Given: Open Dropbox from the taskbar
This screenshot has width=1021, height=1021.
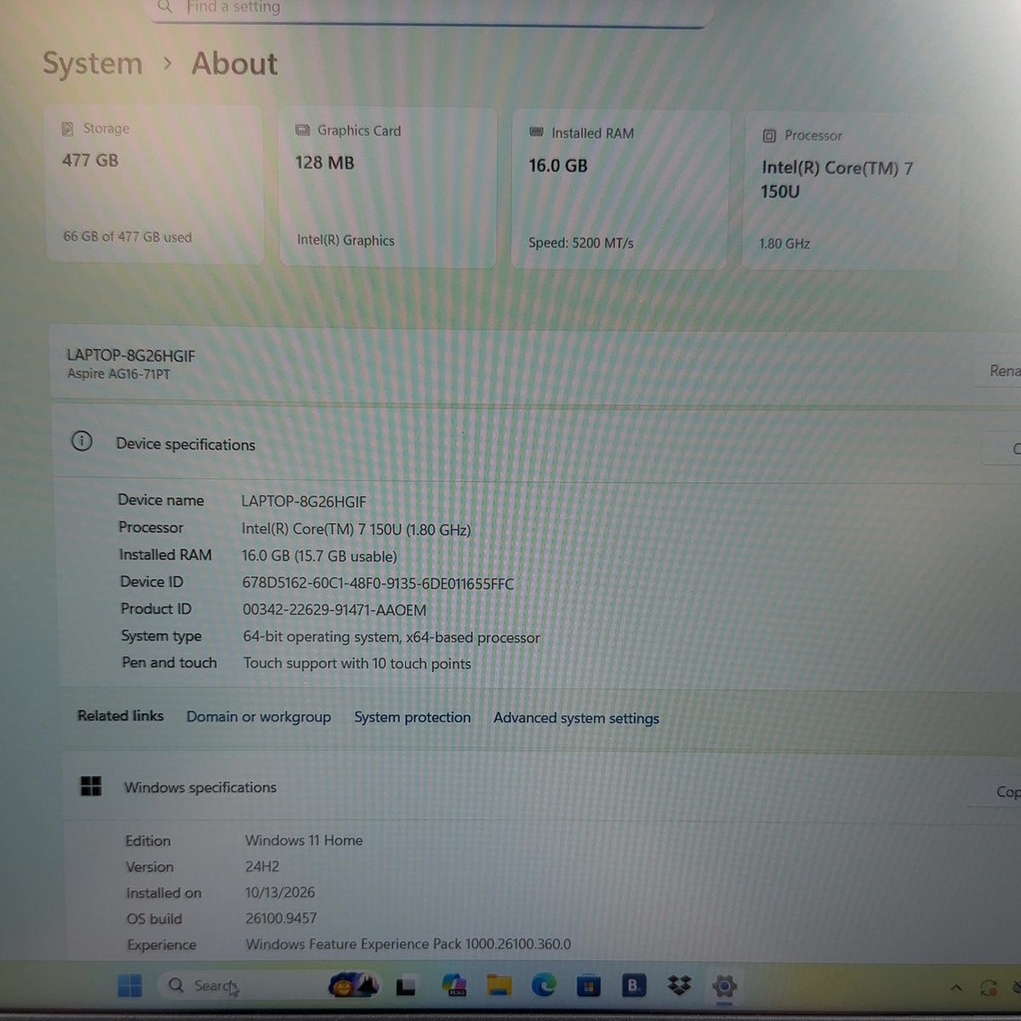Looking at the screenshot, I should (x=679, y=985).
